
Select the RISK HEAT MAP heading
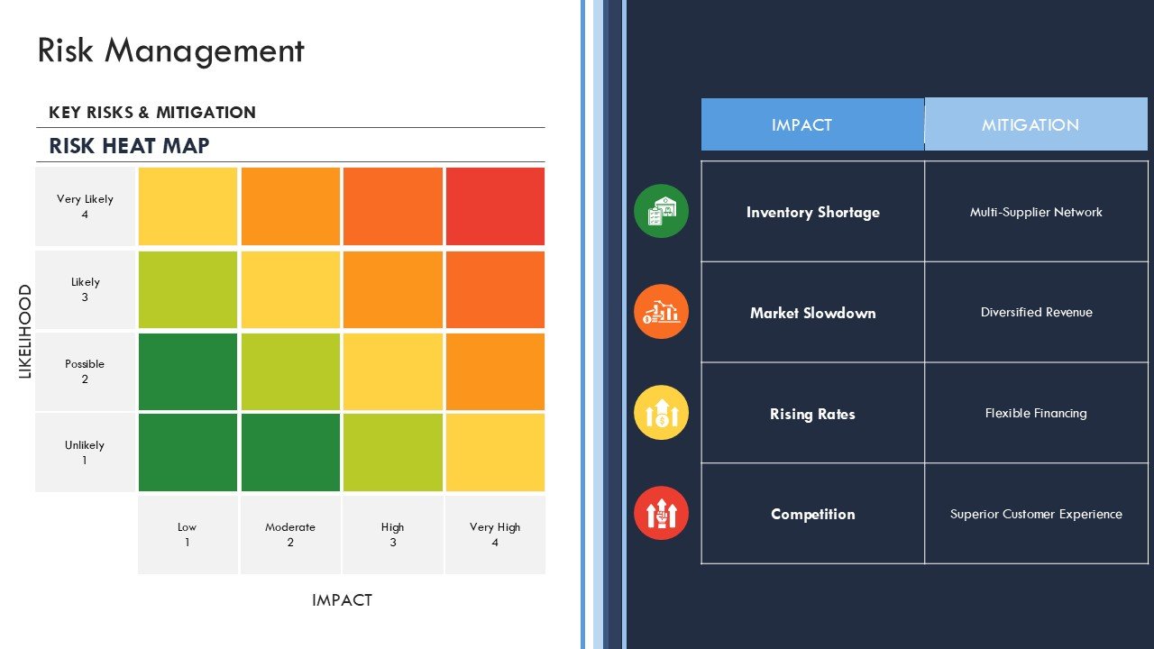point(129,146)
